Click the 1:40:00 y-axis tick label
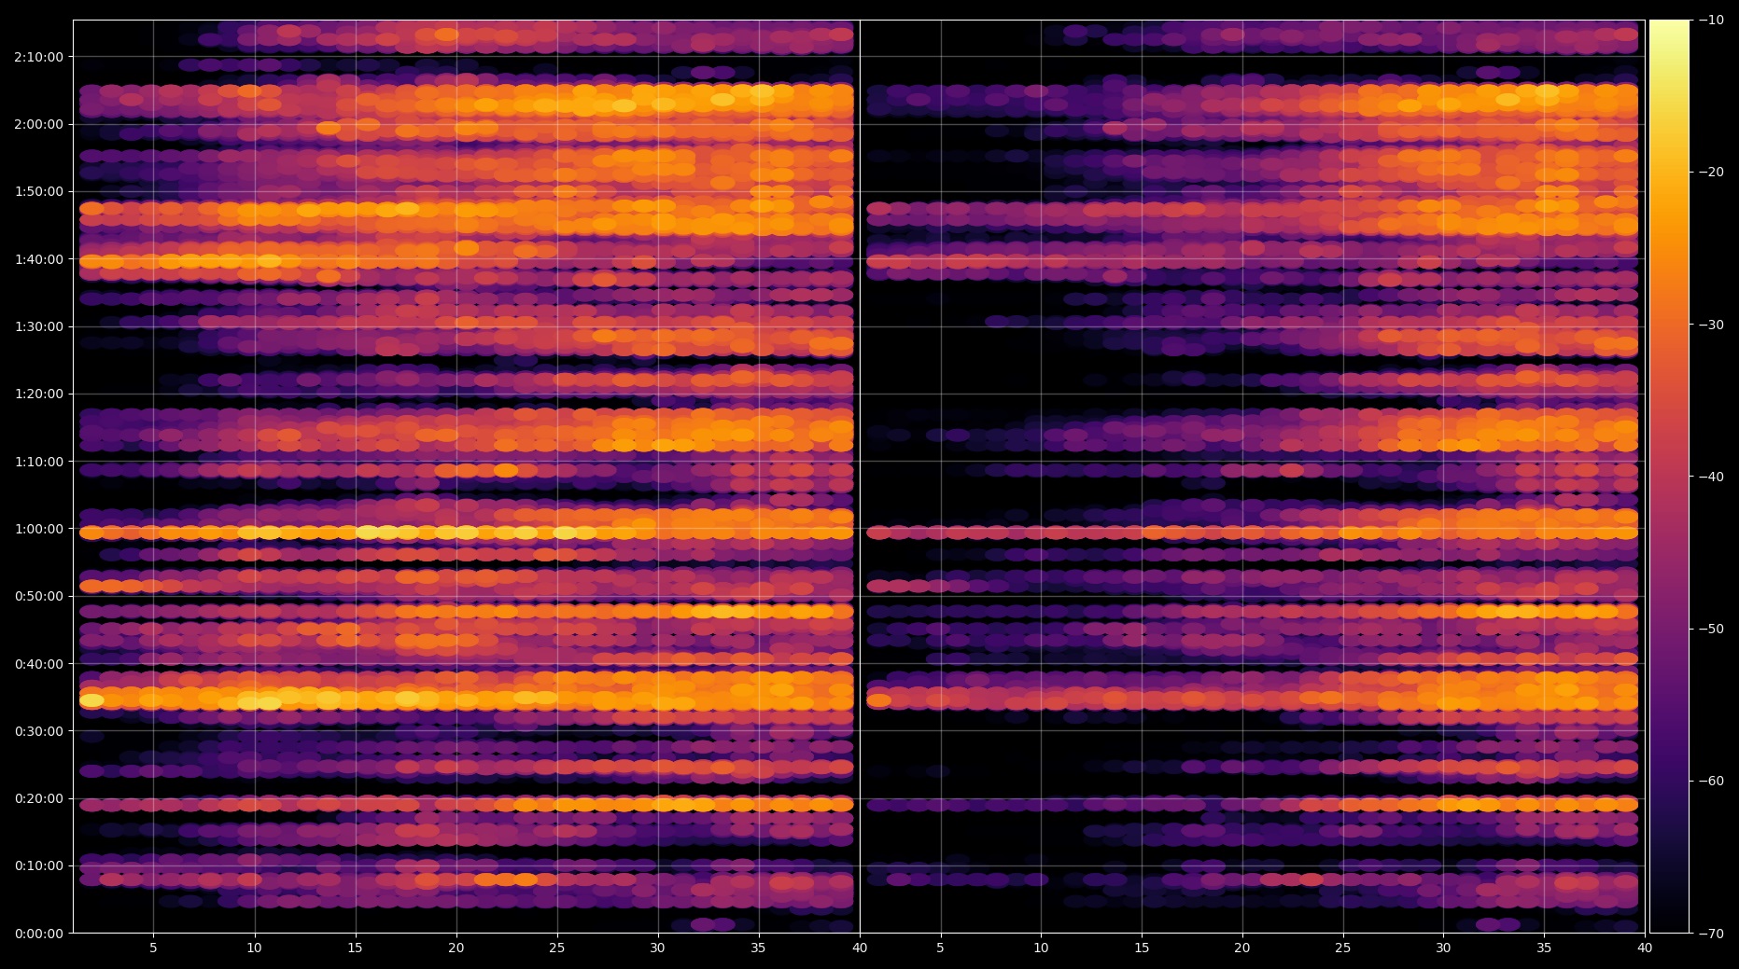The height and width of the screenshot is (969, 1739). 38,259
